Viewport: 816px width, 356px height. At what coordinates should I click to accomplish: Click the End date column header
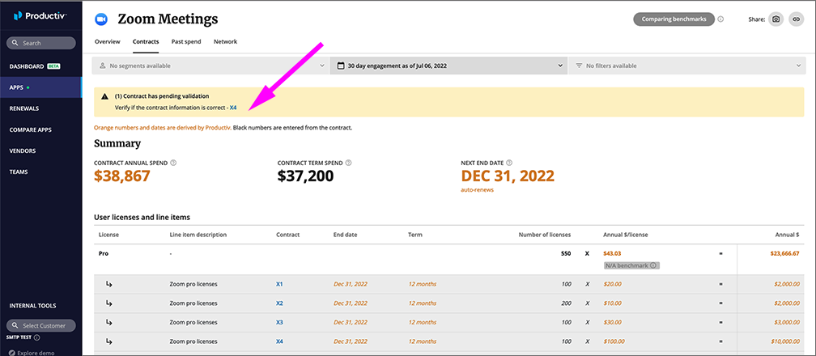click(345, 235)
